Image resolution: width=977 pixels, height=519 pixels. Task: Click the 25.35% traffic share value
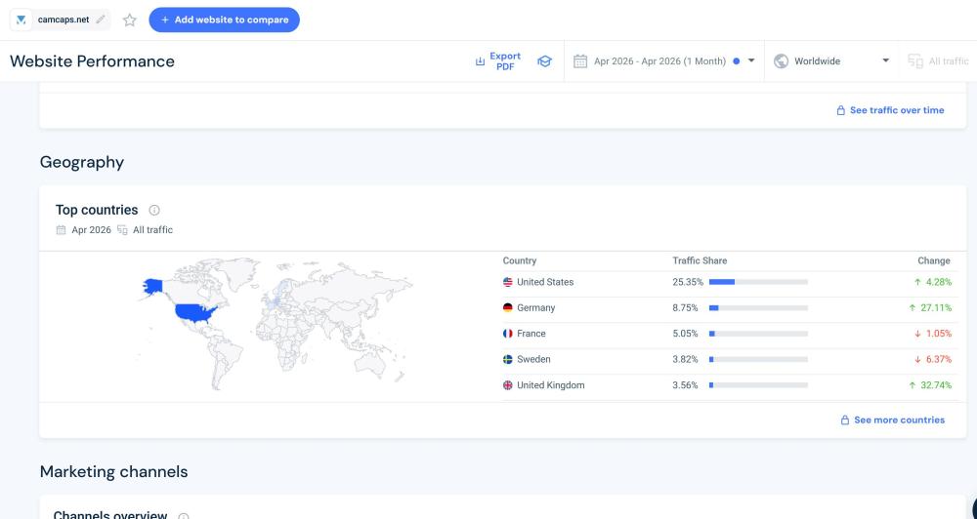pyautogui.click(x=688, y=282)
